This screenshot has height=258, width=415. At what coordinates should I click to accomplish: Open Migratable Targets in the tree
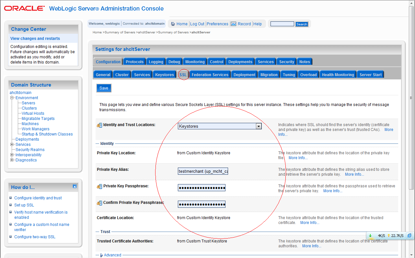38,119
